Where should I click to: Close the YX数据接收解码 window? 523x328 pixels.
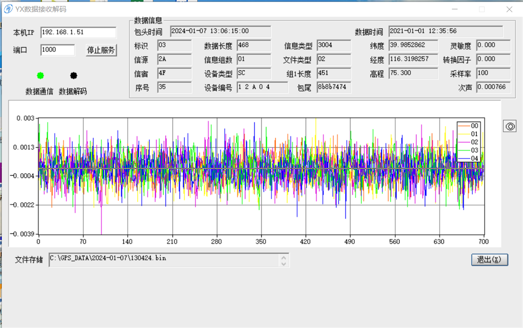[509, 9]
